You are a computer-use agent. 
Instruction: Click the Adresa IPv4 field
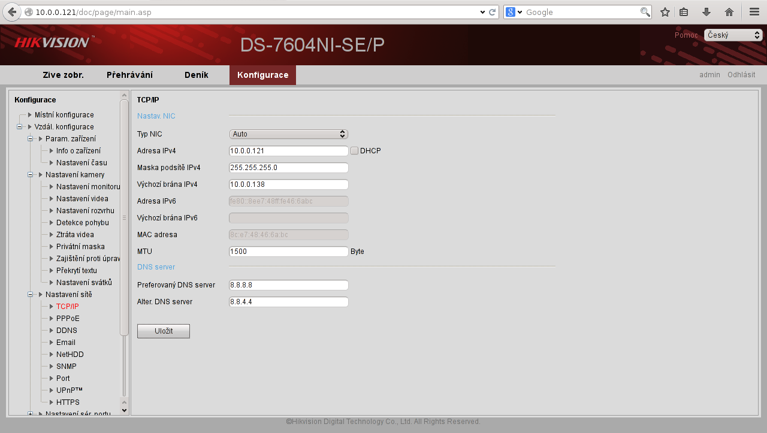point(289,151)
